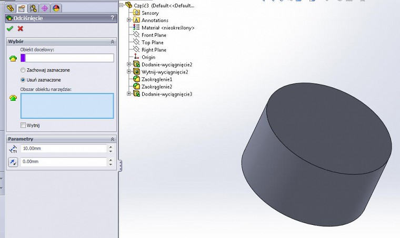Decrease the 10.00mm value with spinner down
Screen dimensions: 400x238
[x=111, y=151]
